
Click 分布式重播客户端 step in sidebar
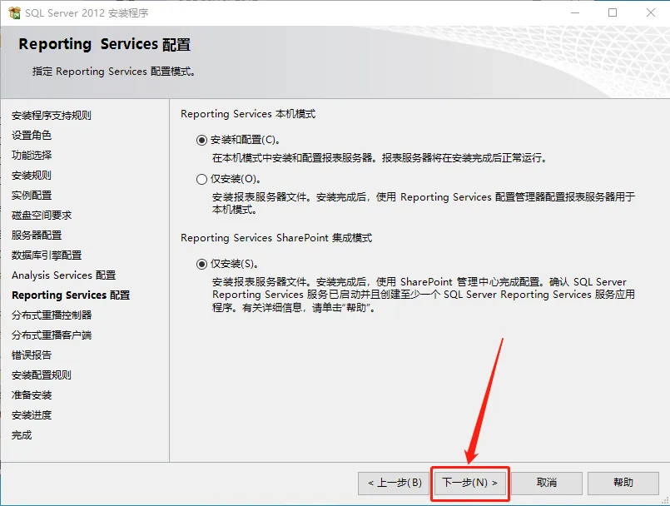52,335
